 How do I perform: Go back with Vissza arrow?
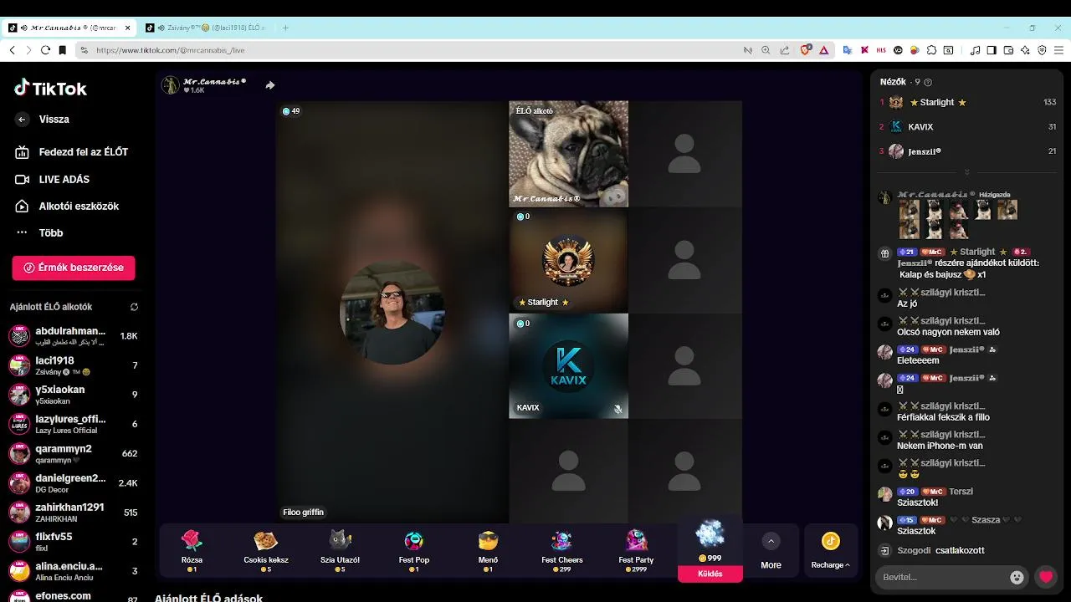click(22, 120)
